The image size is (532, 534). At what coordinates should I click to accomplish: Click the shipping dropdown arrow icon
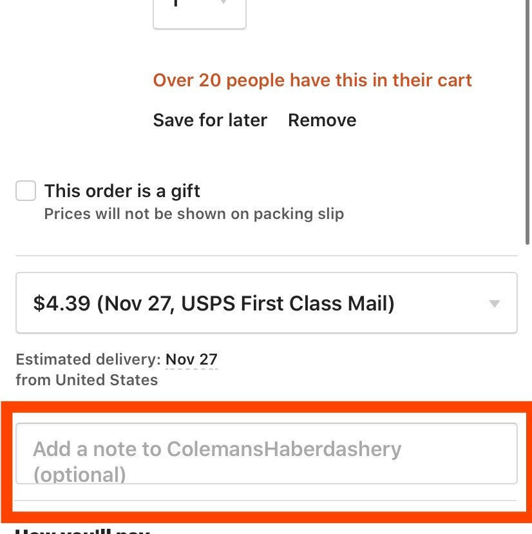click(x=494, y=303)
